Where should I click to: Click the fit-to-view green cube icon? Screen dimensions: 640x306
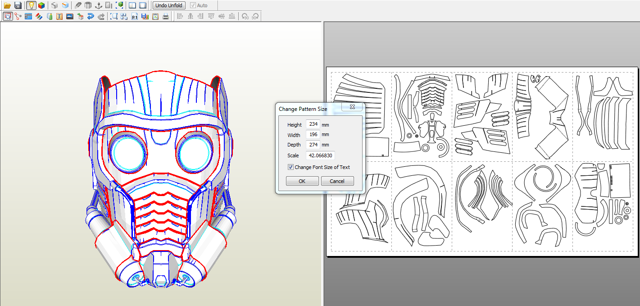coord(120,5)
